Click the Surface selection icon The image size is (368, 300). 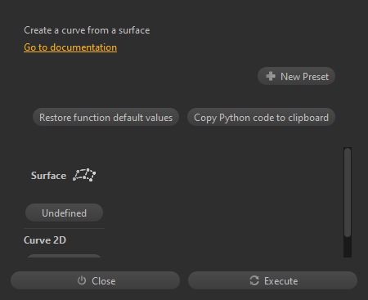(84, 175)
